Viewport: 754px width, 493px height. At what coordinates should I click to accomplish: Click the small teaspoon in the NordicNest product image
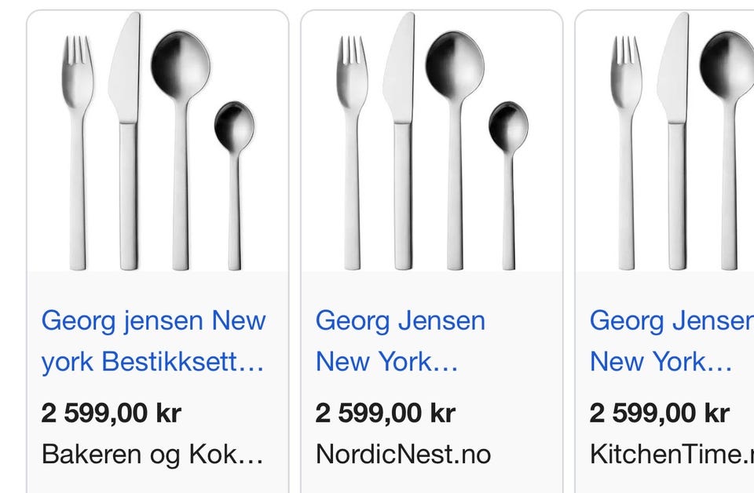tap(508, 185)
